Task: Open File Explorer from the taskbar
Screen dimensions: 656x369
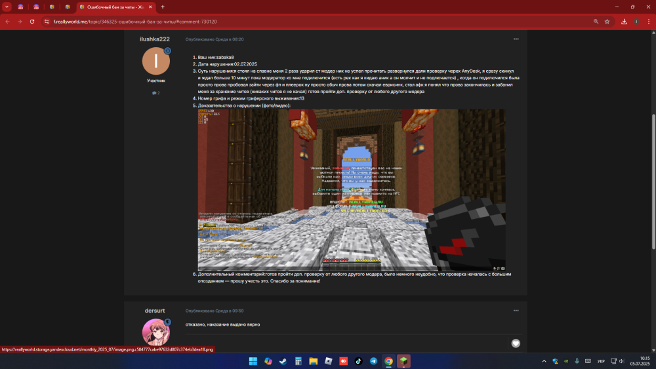Action: coord(314,361)
